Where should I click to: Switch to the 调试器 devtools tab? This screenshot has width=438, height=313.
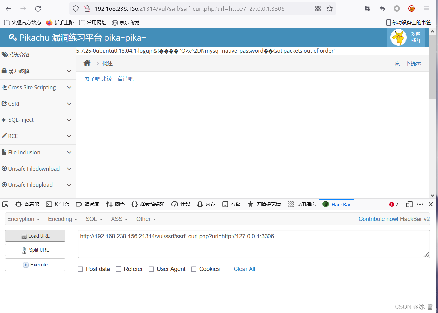(88, 204)
